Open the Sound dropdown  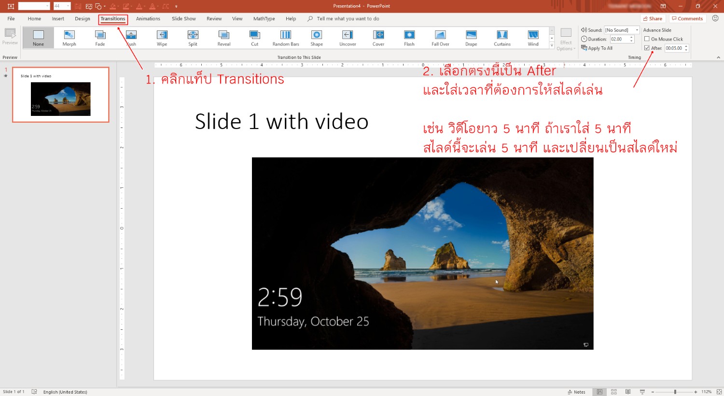(637, 30)
